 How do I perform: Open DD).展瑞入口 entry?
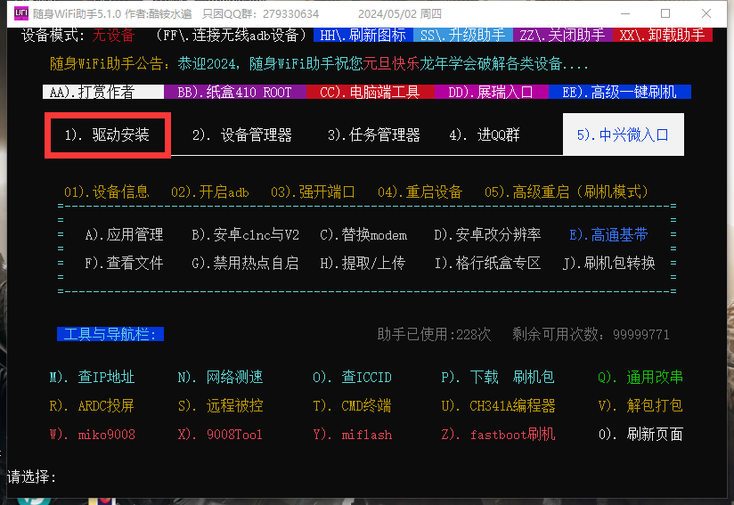point(491,92)
